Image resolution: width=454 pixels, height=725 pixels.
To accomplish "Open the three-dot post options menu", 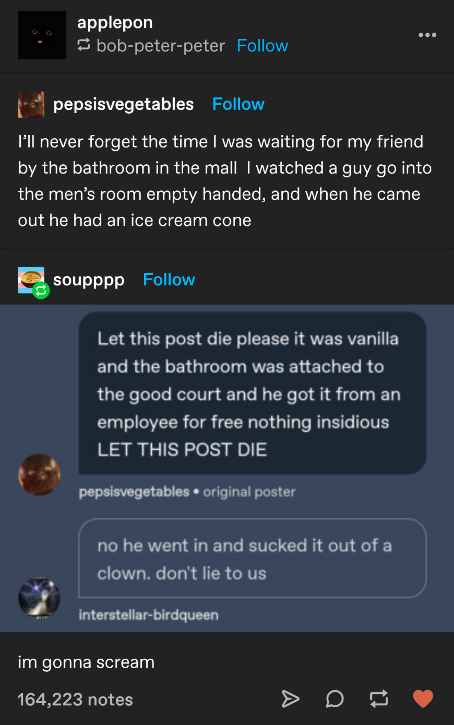I will (427, 35).
